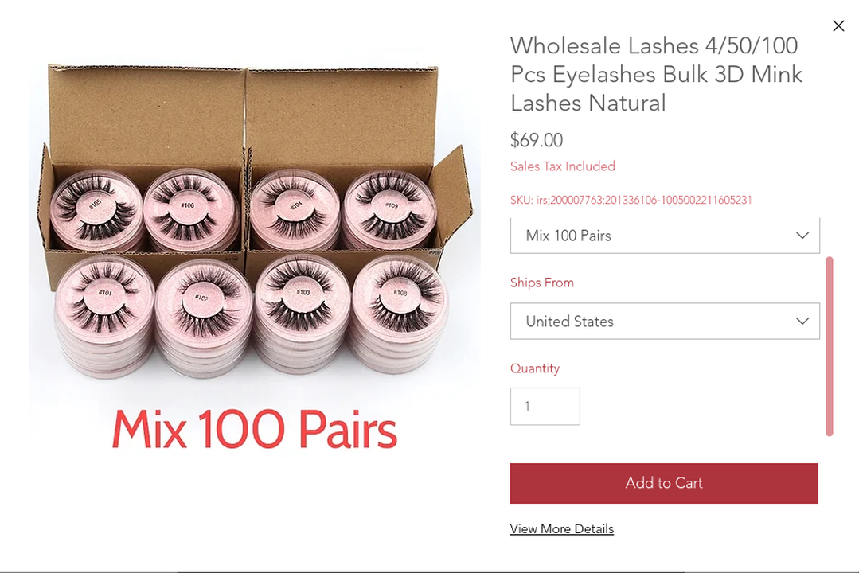Click lash case labeled #104 in photo

tap(296, 209)
